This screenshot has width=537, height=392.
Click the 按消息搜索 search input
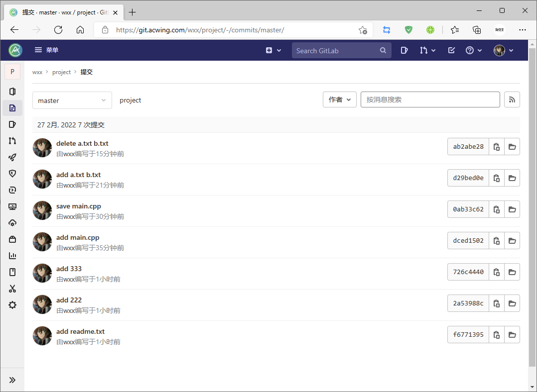430,99
